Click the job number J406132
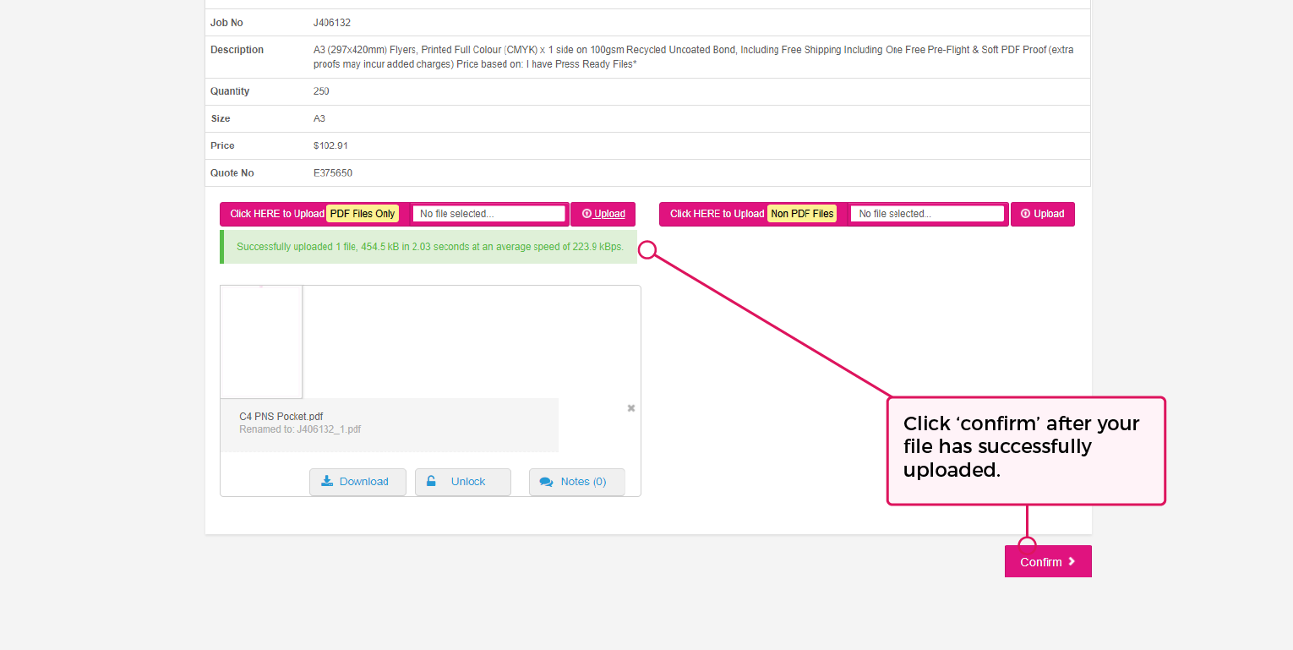This screenshot has height=650, width=1293. click(x=333, y=23)
